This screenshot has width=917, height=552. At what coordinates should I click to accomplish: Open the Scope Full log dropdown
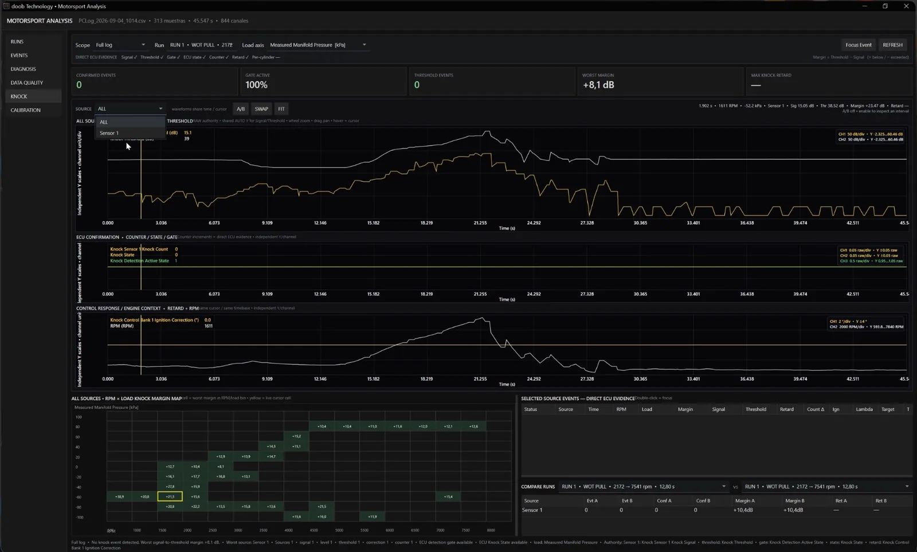tap(120, 45)
